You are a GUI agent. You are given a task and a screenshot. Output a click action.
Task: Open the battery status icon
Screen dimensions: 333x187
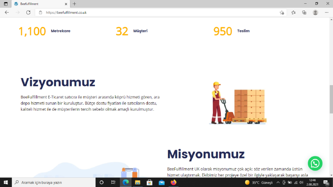[290, 182]
